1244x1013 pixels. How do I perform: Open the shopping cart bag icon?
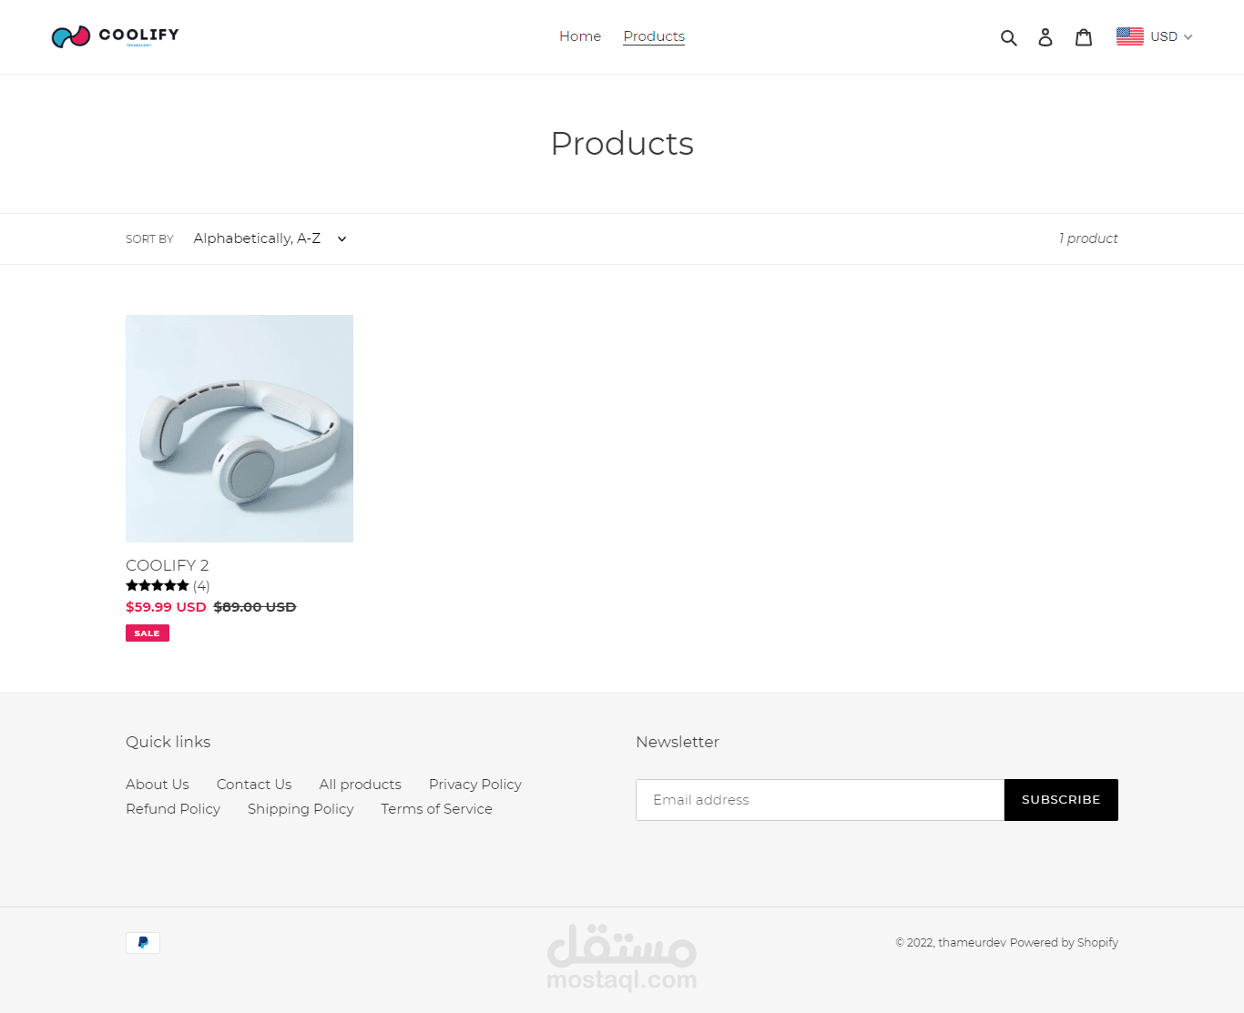[x=1084, y=37]
